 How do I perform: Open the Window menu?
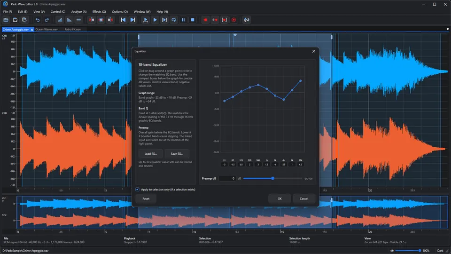142,11
